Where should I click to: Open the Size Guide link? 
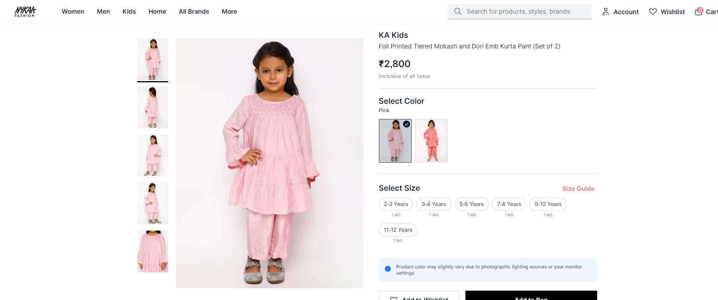pyautogui.click(x=578, y=189)
